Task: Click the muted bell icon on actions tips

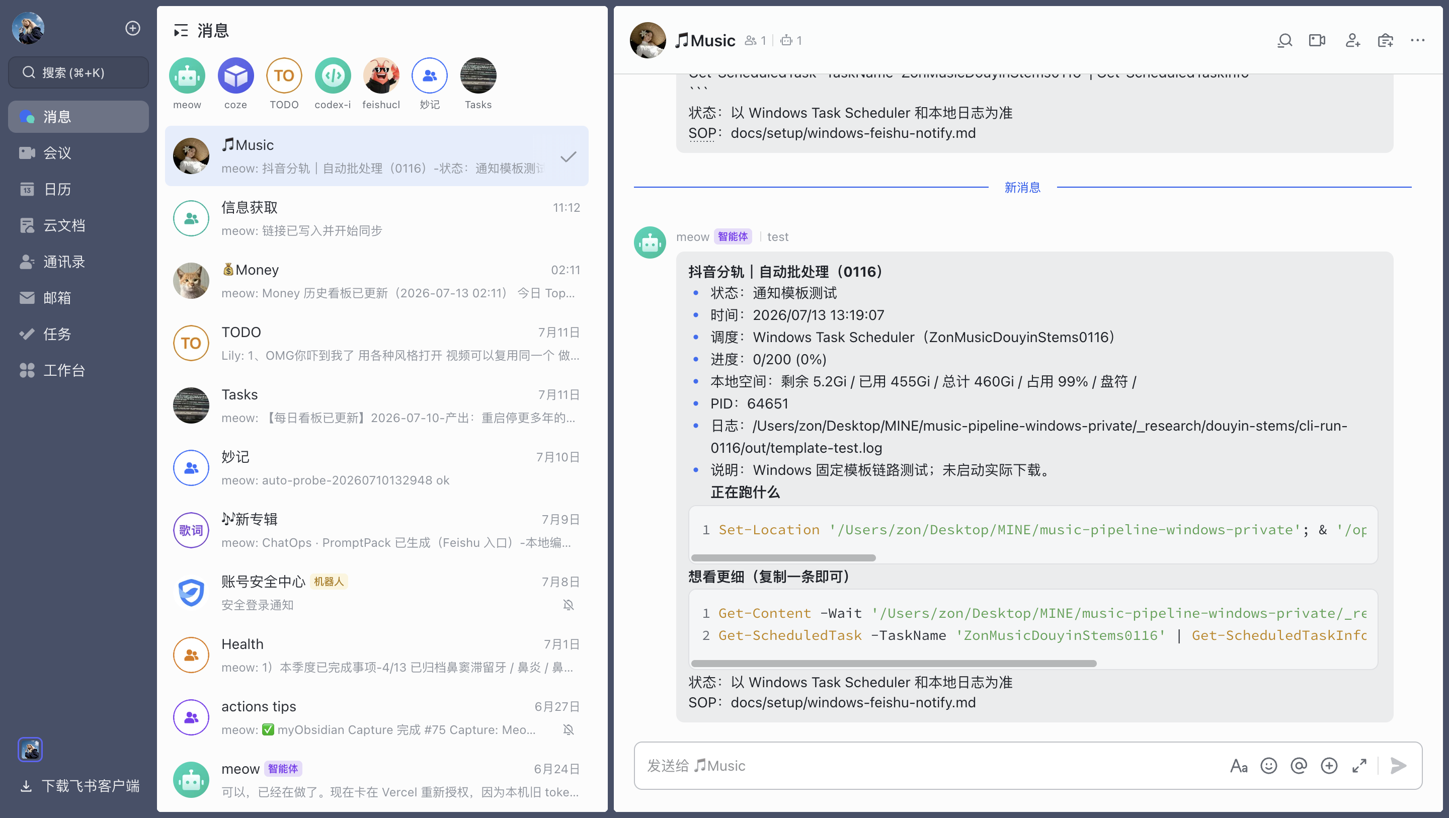Action: pos(569,729)
